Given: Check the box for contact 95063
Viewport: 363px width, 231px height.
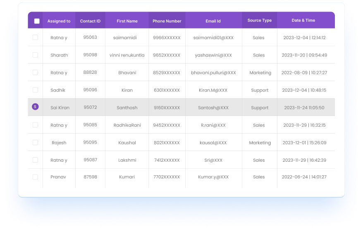Looking at the screenshot, I should [x=35, y=38].
